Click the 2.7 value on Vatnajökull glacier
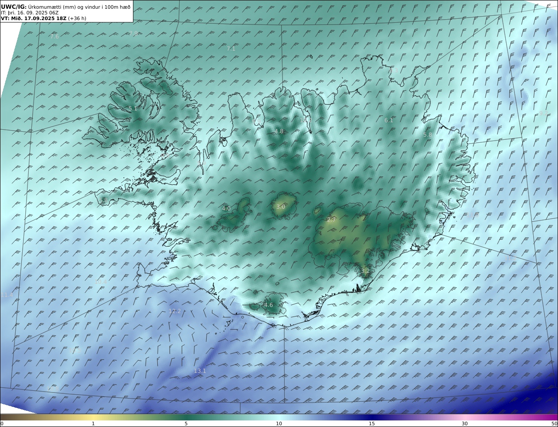The width and height of the screenshot is (558, 427). point(331,220)
